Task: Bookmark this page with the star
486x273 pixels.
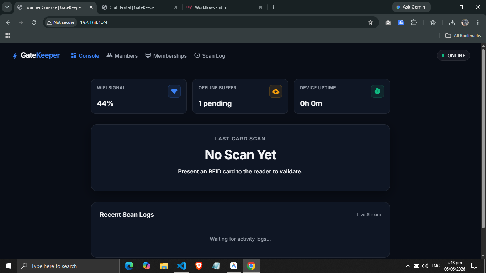Action: pos(370,22)
